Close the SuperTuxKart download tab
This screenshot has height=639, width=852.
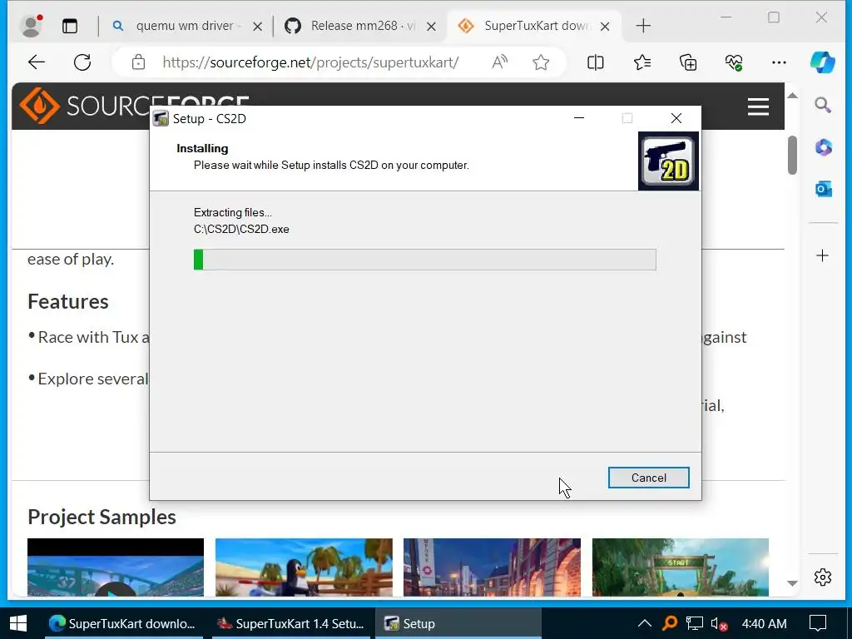[x=605, y=26]
